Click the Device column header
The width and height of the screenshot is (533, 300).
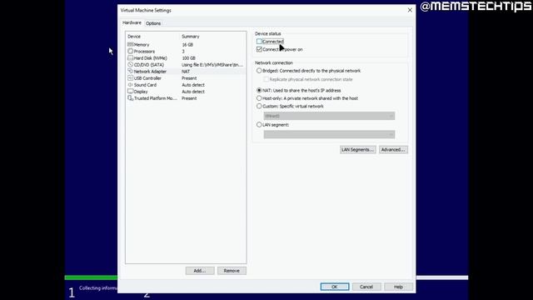point(134,37)
